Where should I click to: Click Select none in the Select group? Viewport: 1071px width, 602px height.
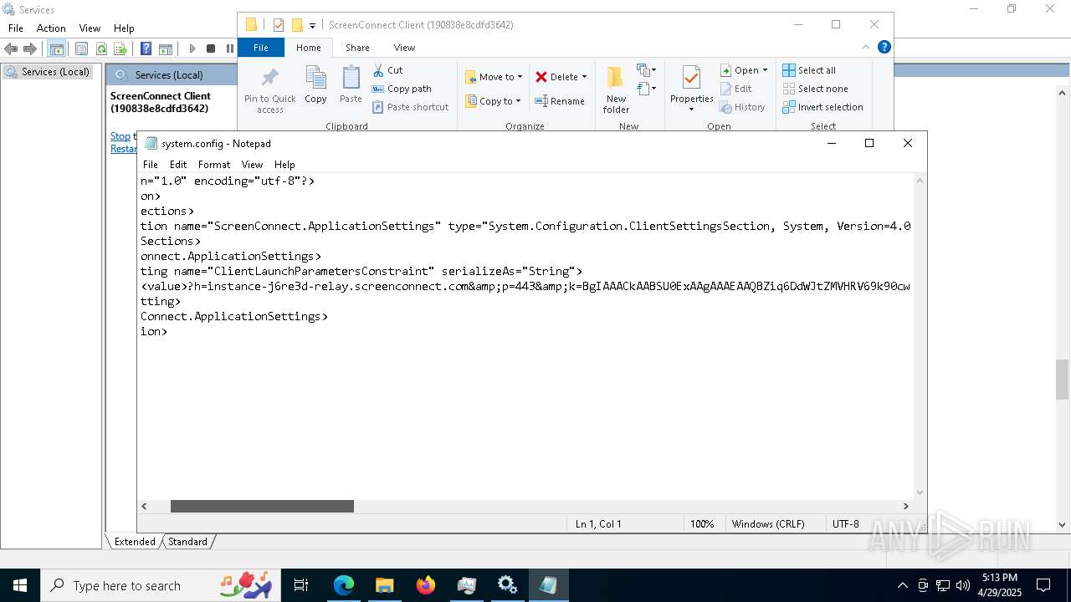[816, 89]
